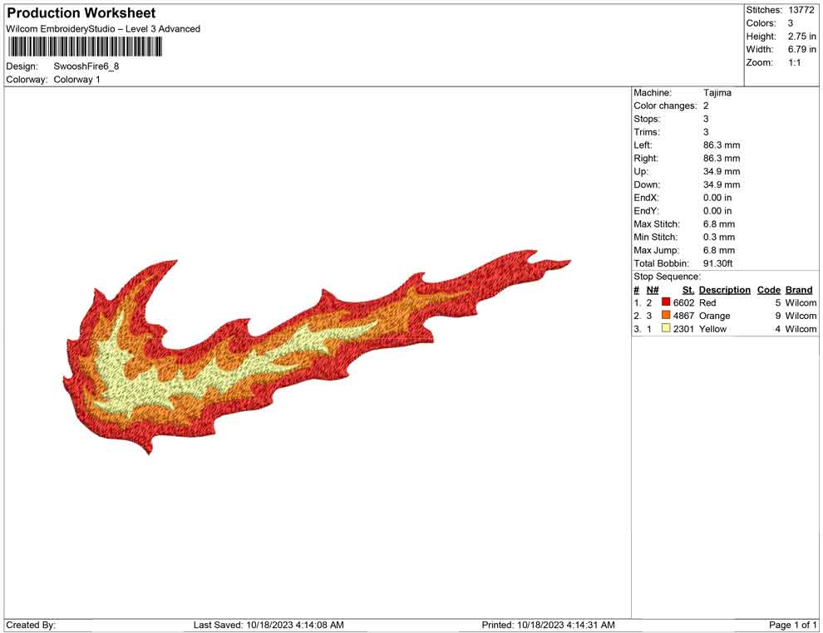Click the 'Created By:' footer label

coord(31,625)
